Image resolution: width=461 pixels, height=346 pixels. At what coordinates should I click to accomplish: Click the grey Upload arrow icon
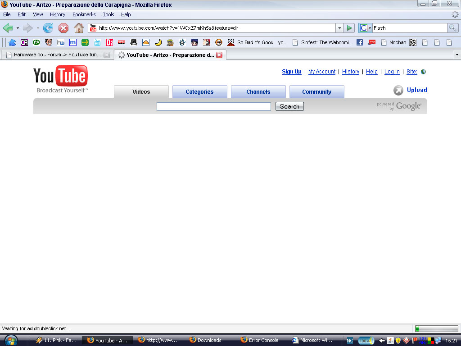[398, 90]
